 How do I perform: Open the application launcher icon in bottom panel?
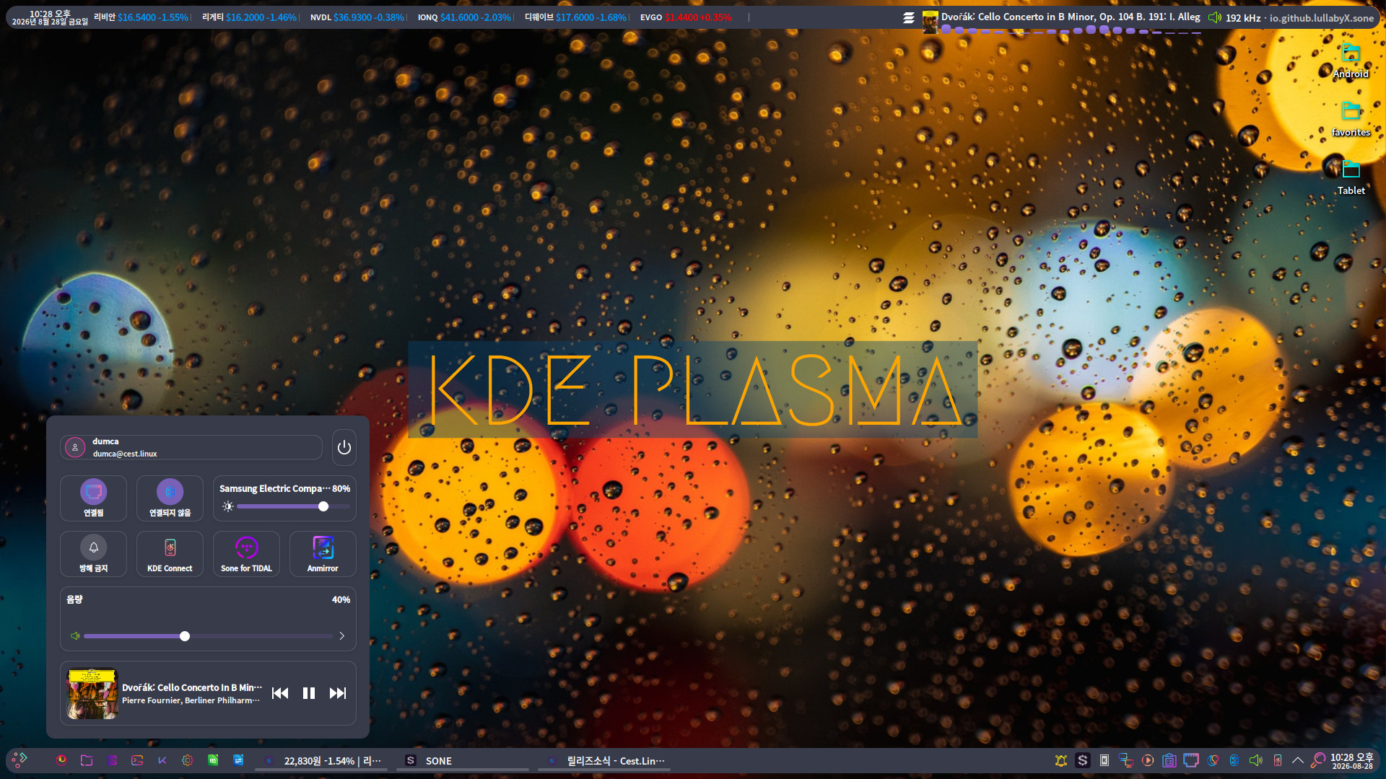(19, 760)
